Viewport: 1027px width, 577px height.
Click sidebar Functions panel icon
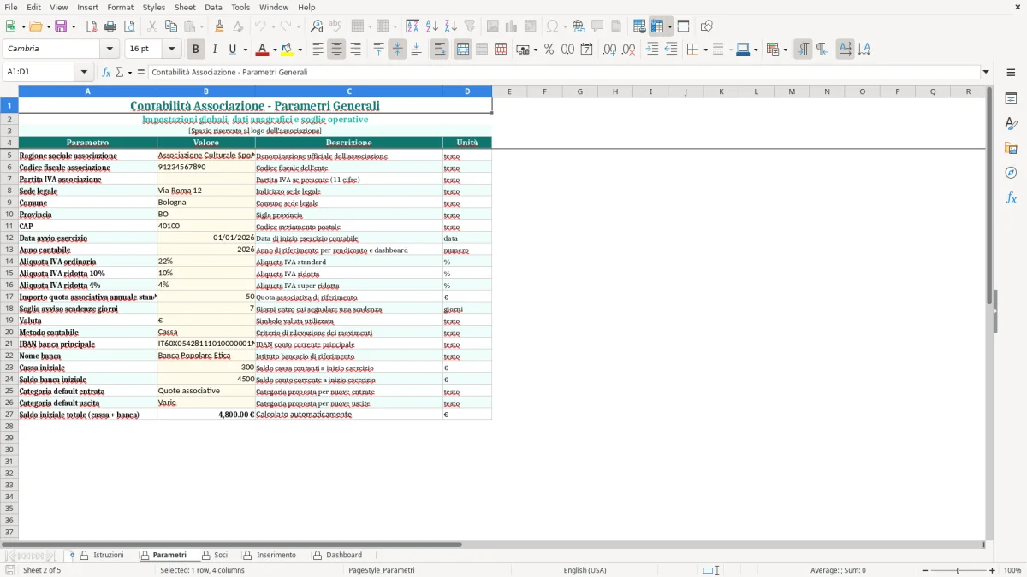pos(1011,197)
